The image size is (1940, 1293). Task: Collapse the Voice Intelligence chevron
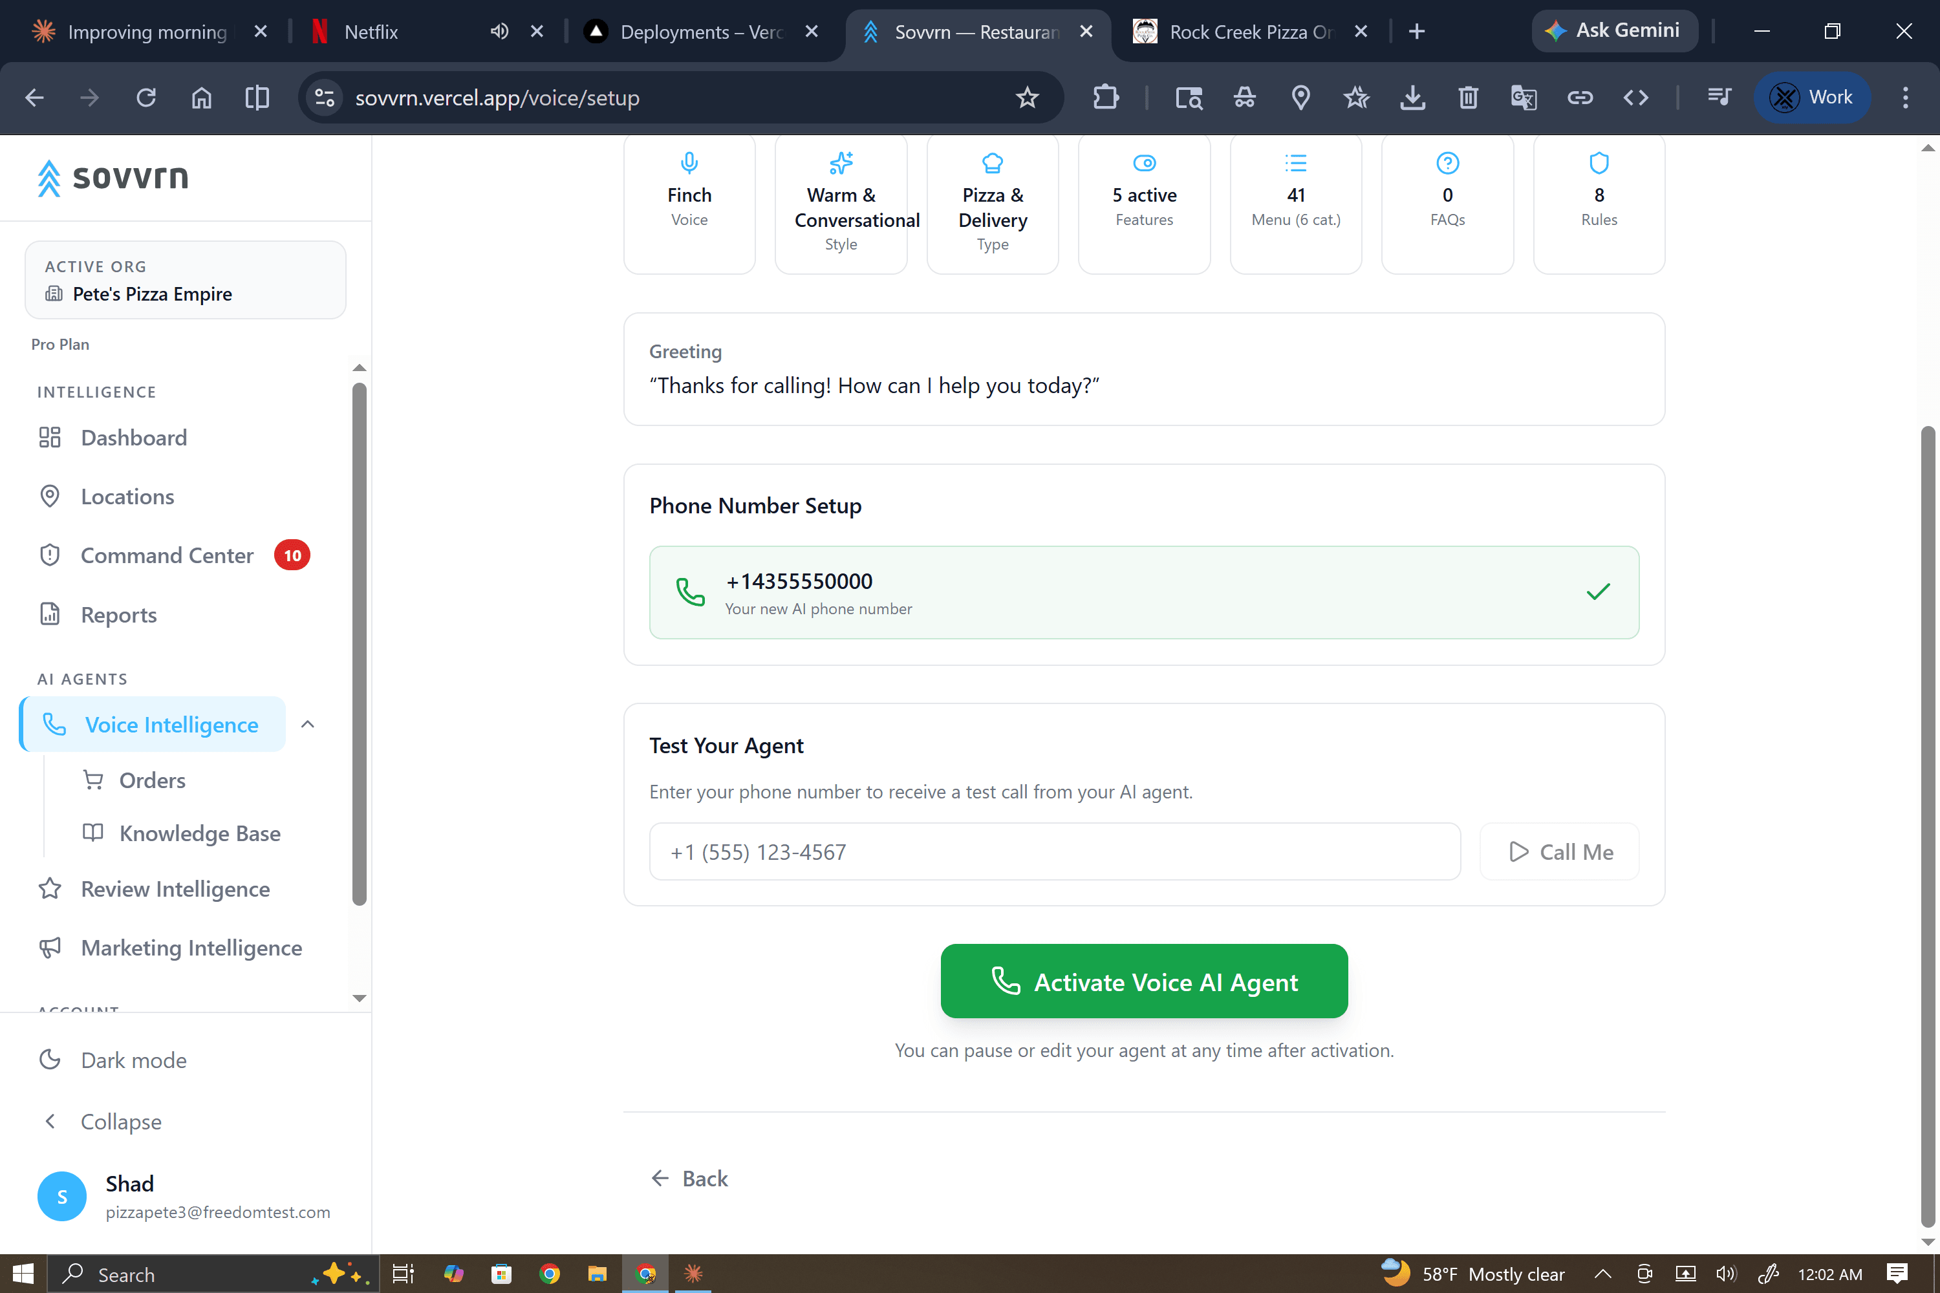point(308,724)
